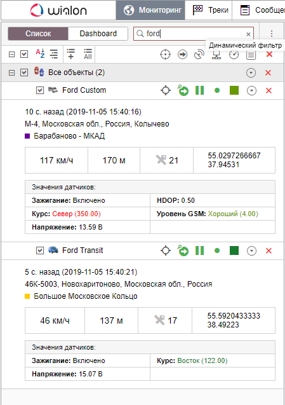Click the header list/menu column icon

(x=251, y=55)
